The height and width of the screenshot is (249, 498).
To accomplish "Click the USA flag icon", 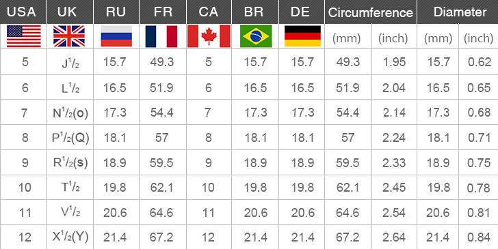I will 24,36.
